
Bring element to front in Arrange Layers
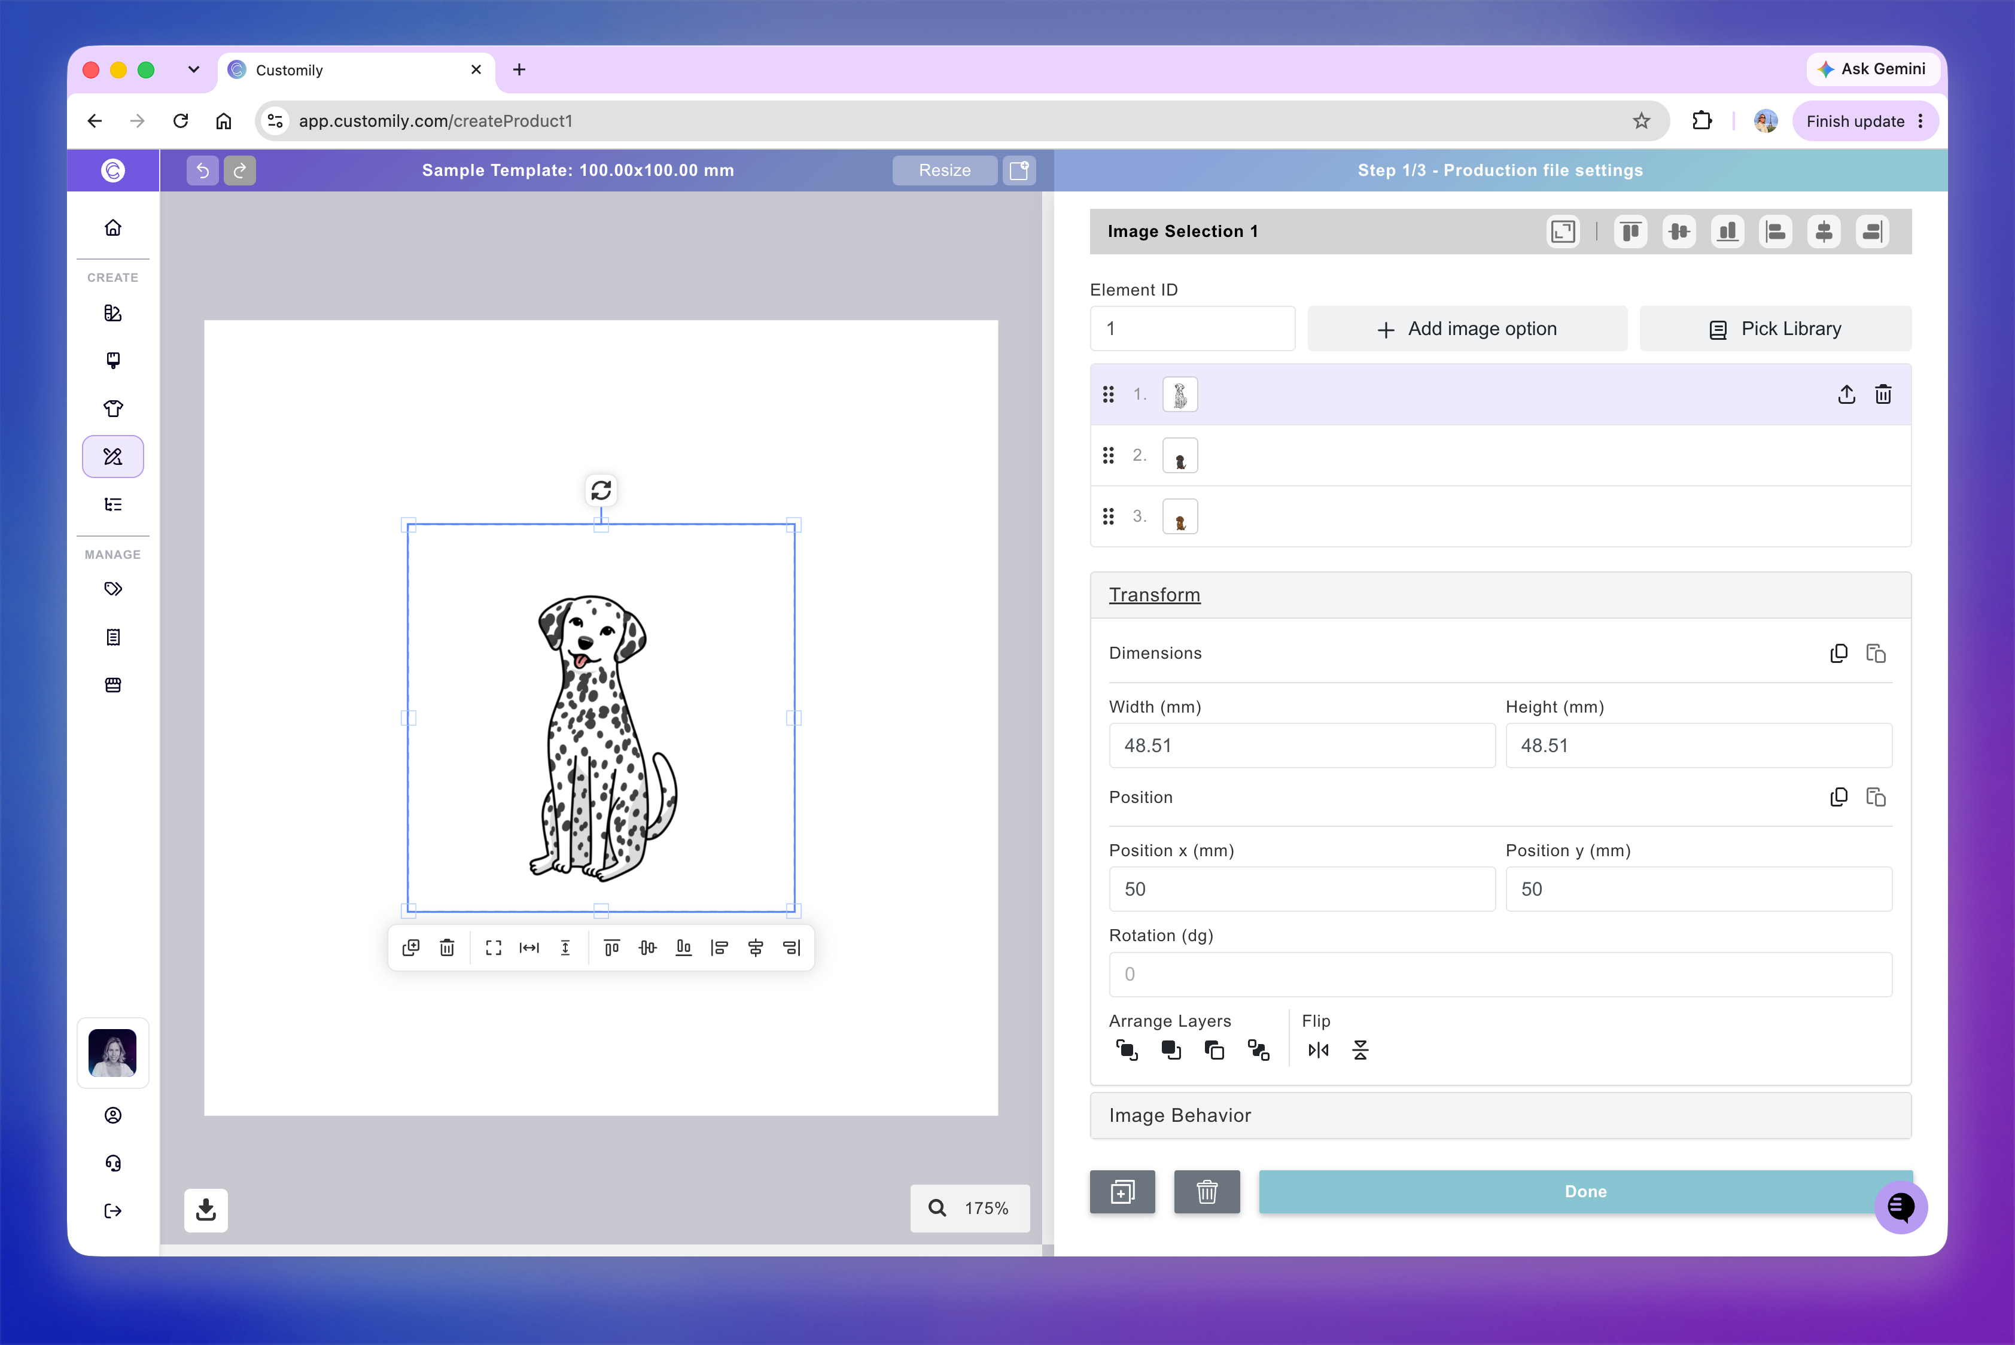point(1127,1050)
